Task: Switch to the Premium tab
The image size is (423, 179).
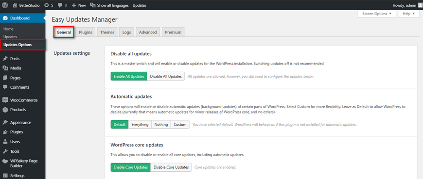Action: tap(173, 33)
